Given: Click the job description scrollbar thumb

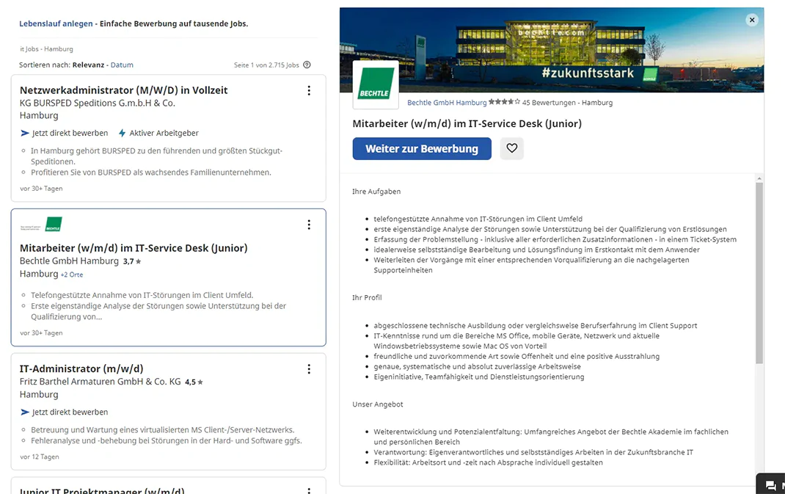Looking at the screenshot, I should pos(759,273).
